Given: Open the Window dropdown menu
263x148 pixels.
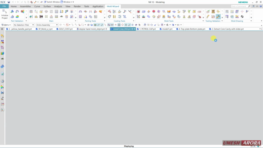Looking at the screenshot, I should (67, 2).
